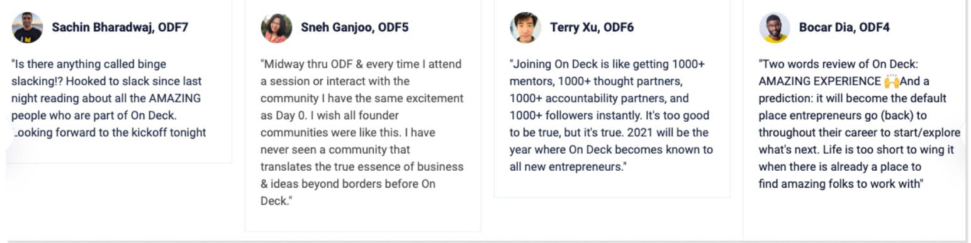The height and width of the screenshot is (243, 971).
Task: Select the name Sneh Ganjoo, ODF5
Action: [x=354, y=28]
